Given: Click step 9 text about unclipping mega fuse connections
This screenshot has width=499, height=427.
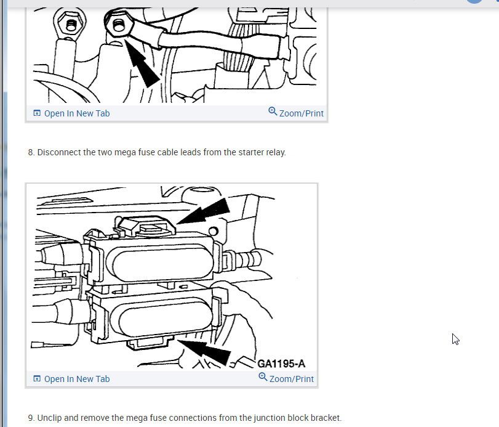Looking at the screenshot, I should pyautogui.click(x=185, y=418).
